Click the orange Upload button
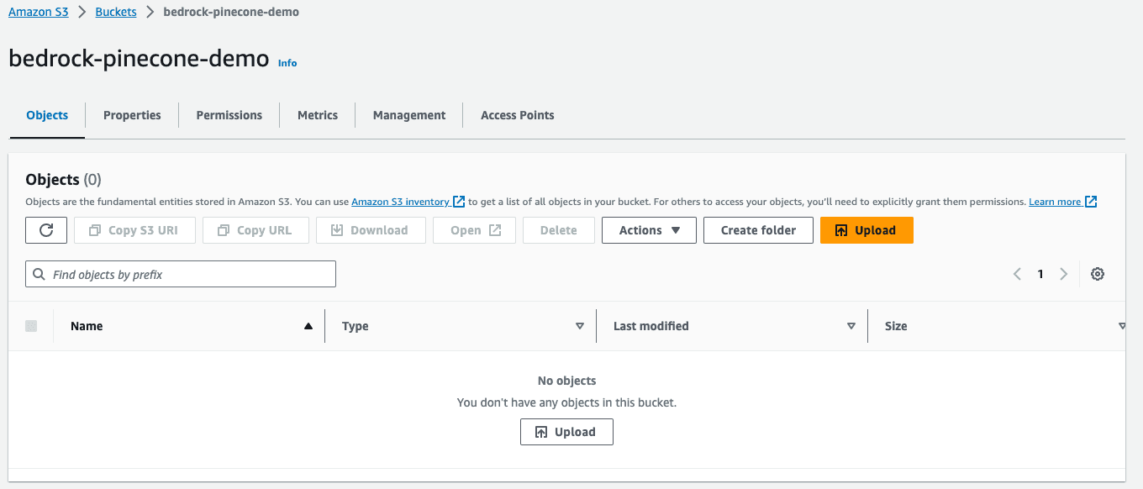The width and height of the screenshot is (1143, 489). point(866,230)
